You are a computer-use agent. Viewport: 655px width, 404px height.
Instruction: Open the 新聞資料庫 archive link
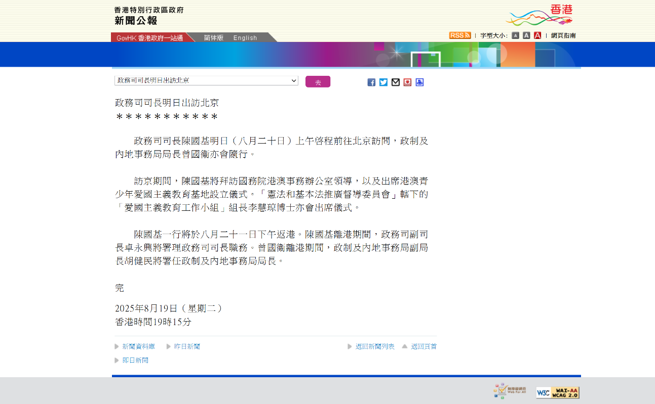tap(138, 346)
